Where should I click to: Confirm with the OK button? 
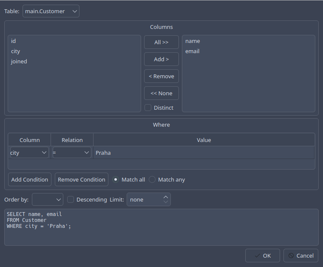click(263, 256)
